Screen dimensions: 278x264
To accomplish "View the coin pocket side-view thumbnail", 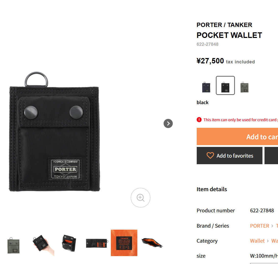I will pyautogui.click(x=152, y=243).
